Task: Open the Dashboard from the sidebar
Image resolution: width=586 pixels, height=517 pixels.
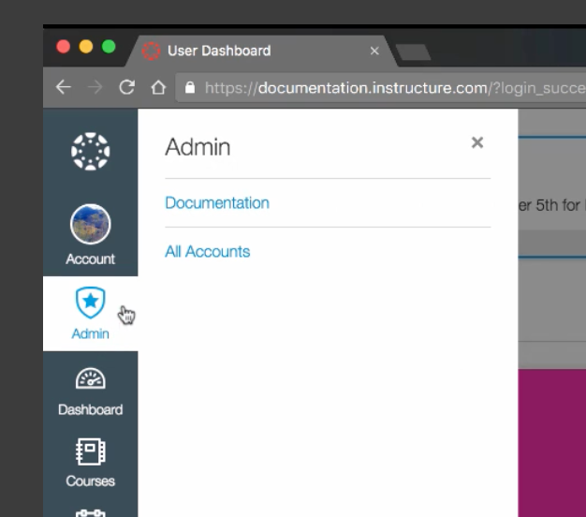Action: [91, 389]
